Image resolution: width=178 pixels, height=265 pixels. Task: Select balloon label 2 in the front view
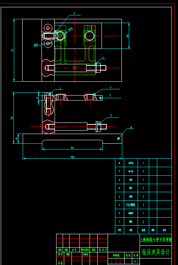(x=110, y=95)
